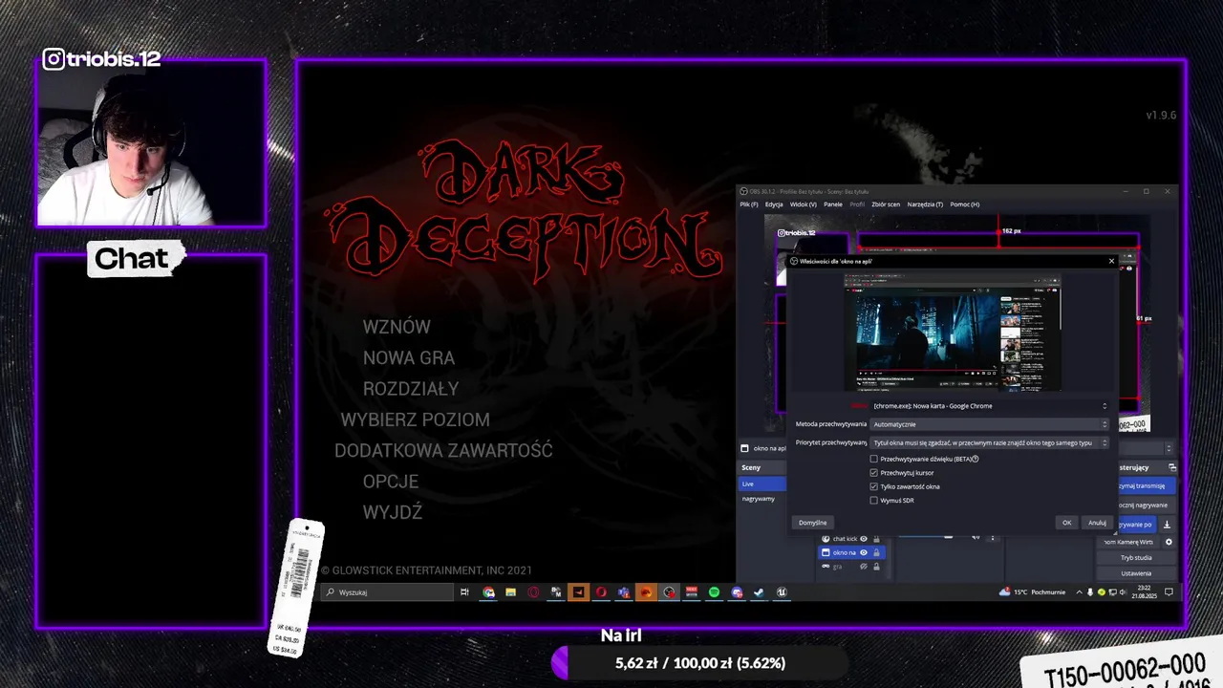Screen dimensions: 1223x688
Task: Click Task View icon on taskbar
Action: (464, 592)
